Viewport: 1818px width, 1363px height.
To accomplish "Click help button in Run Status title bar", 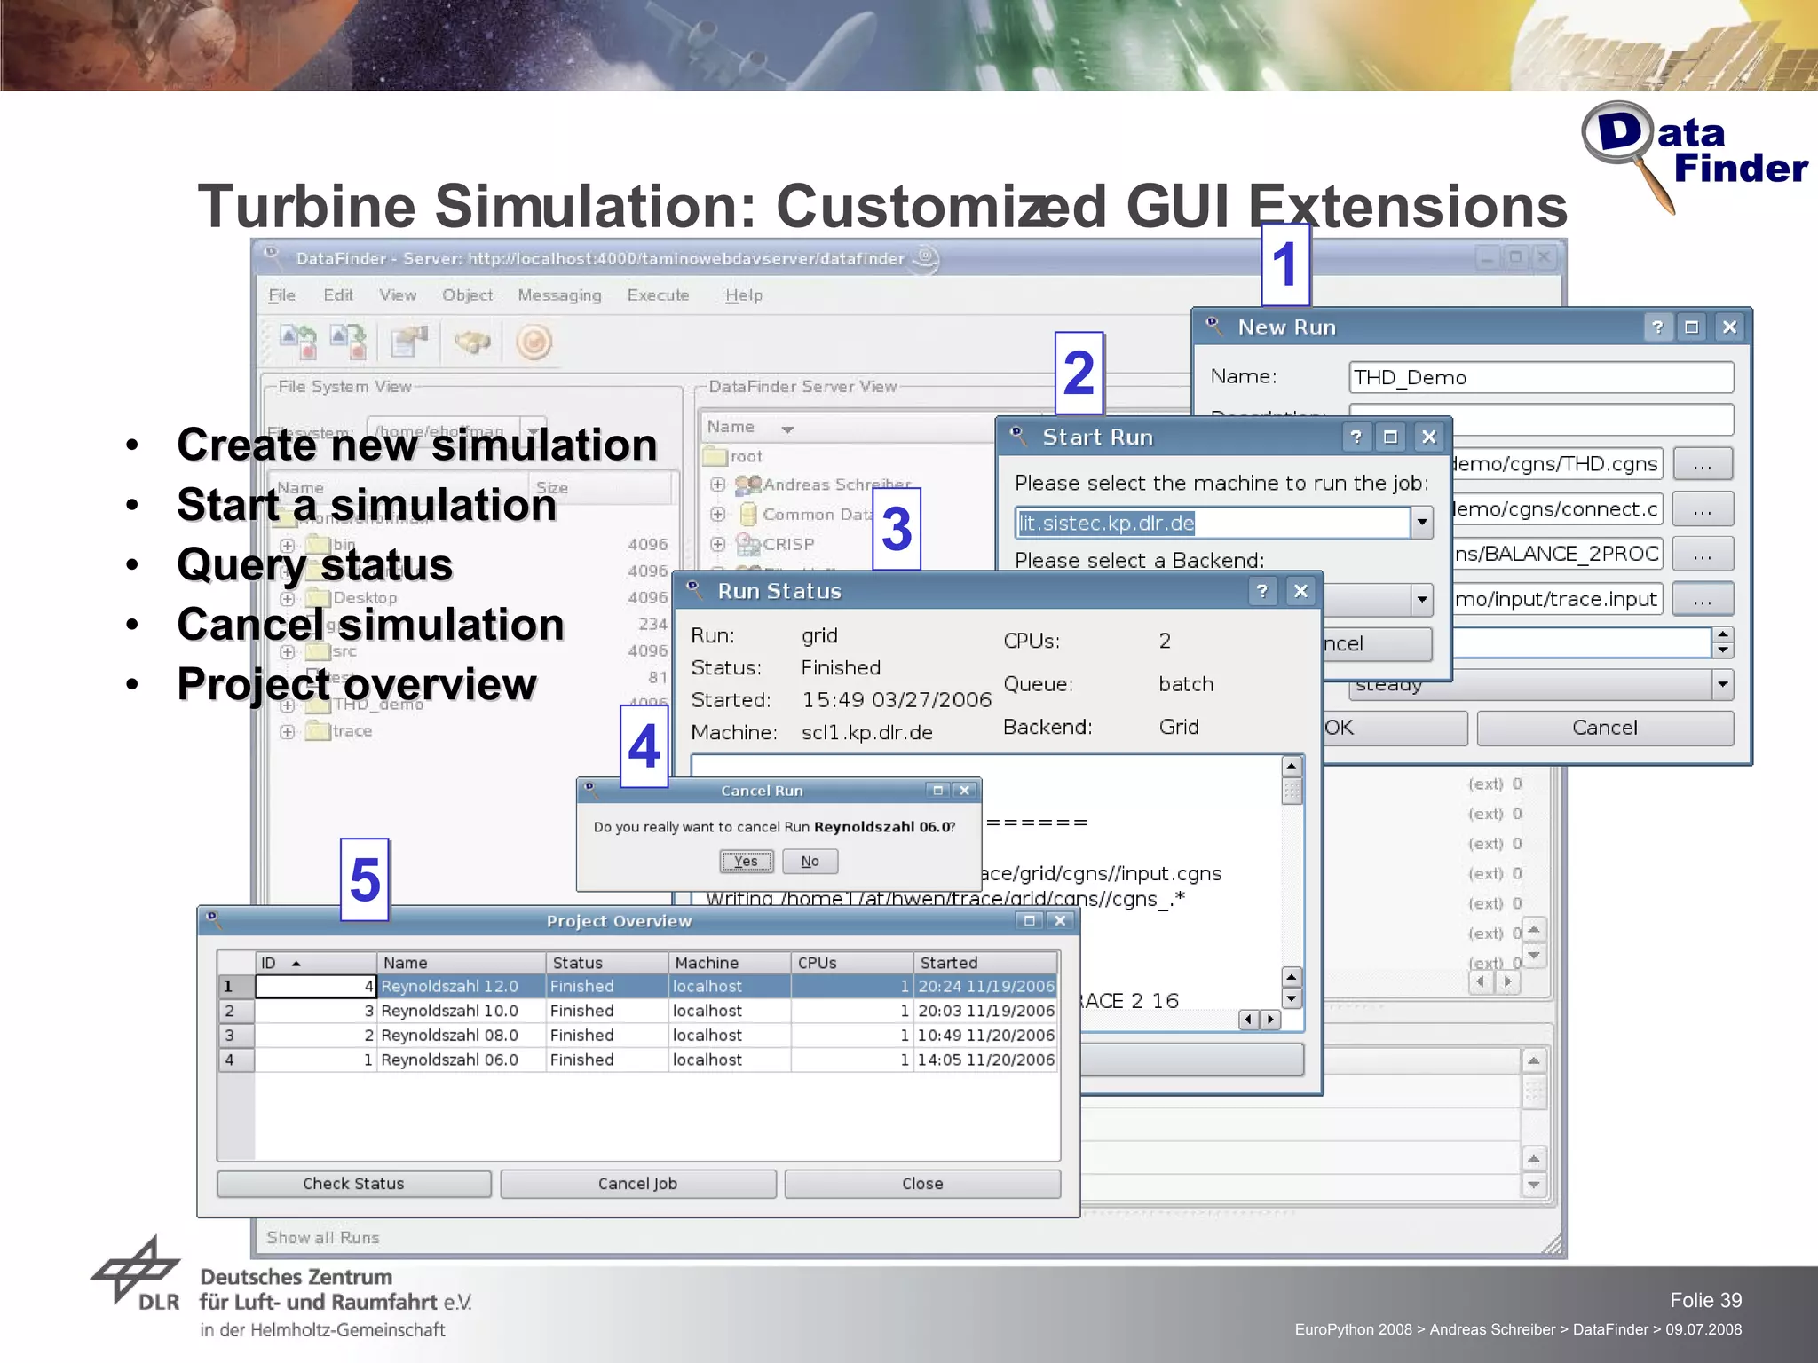I will point(1262,591).
